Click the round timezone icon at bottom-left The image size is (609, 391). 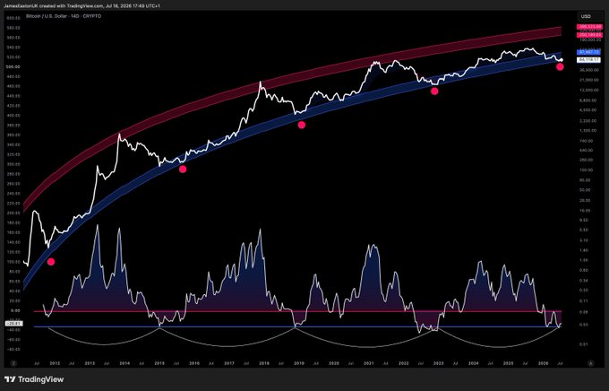(13, 363)
